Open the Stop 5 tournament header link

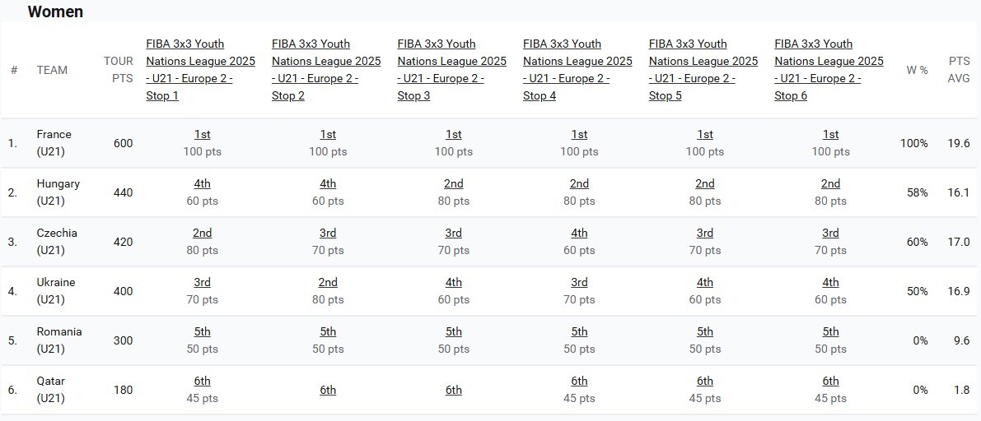tap(703, 70)
